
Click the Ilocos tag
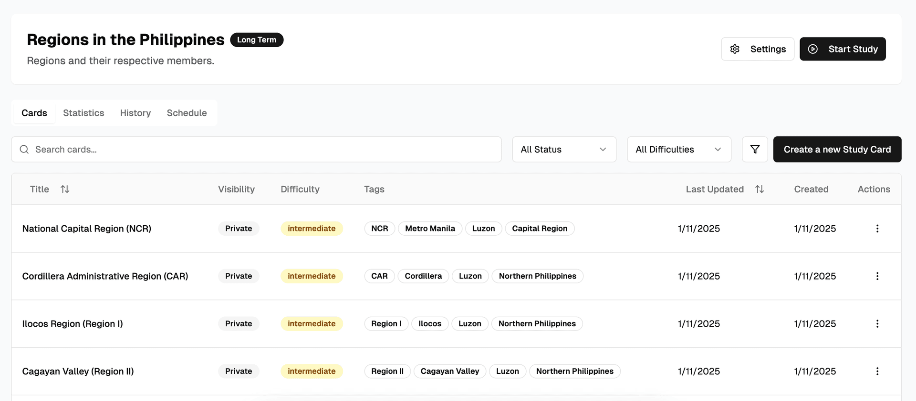(x=430, y=324)
